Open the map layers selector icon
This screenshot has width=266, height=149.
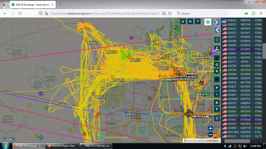click(208, 22)
